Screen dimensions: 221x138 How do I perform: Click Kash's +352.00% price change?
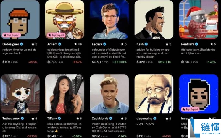click(x=164, y=62)
